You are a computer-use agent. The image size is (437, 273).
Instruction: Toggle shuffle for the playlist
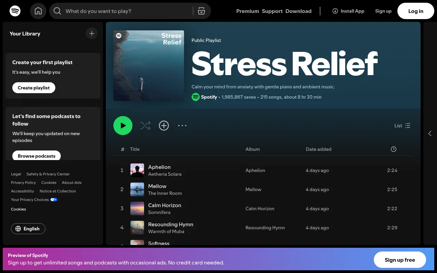(145, 126)
